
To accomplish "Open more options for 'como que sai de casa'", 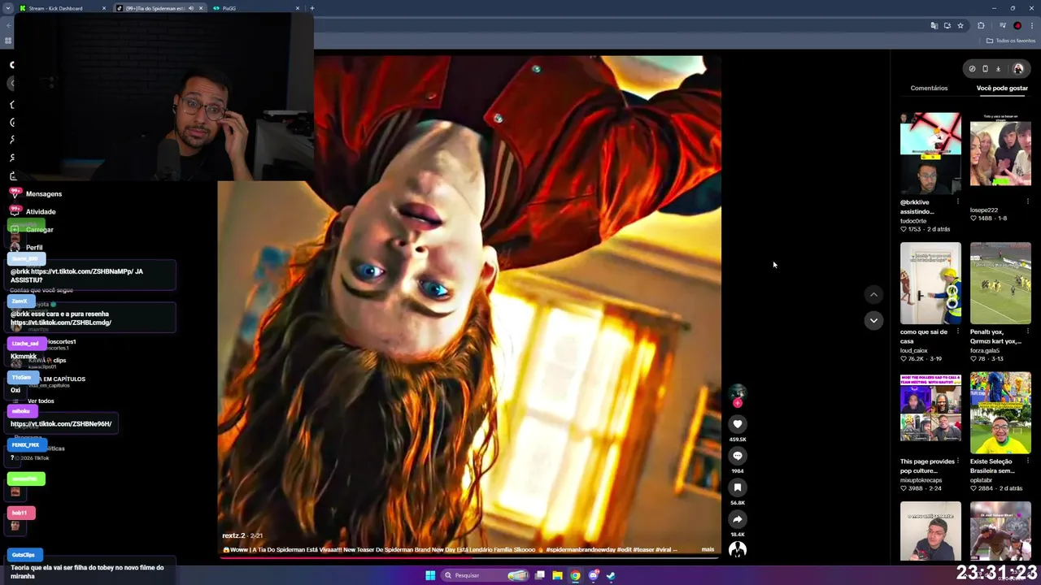I will pos(957,331).
